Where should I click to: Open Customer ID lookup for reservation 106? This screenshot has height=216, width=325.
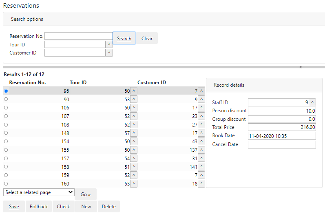coord(201,108)
